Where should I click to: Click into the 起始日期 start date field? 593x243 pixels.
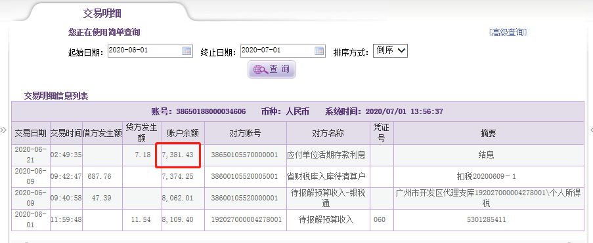[150, 51]
